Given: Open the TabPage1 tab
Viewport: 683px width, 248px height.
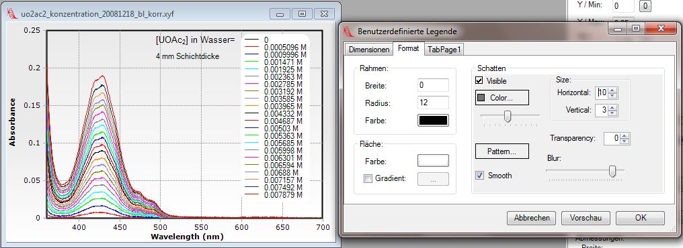Looking at the screenshot, I should [444, 50].
